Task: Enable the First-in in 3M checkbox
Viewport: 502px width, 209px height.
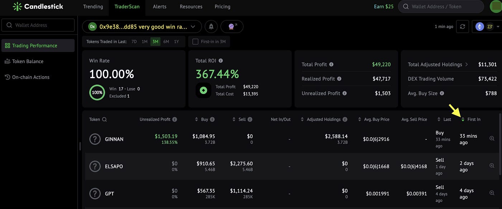Action: (x=195, y=42)
